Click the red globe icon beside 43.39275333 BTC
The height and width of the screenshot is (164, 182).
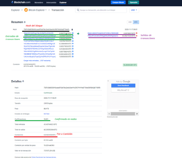(x=136, y=36)
